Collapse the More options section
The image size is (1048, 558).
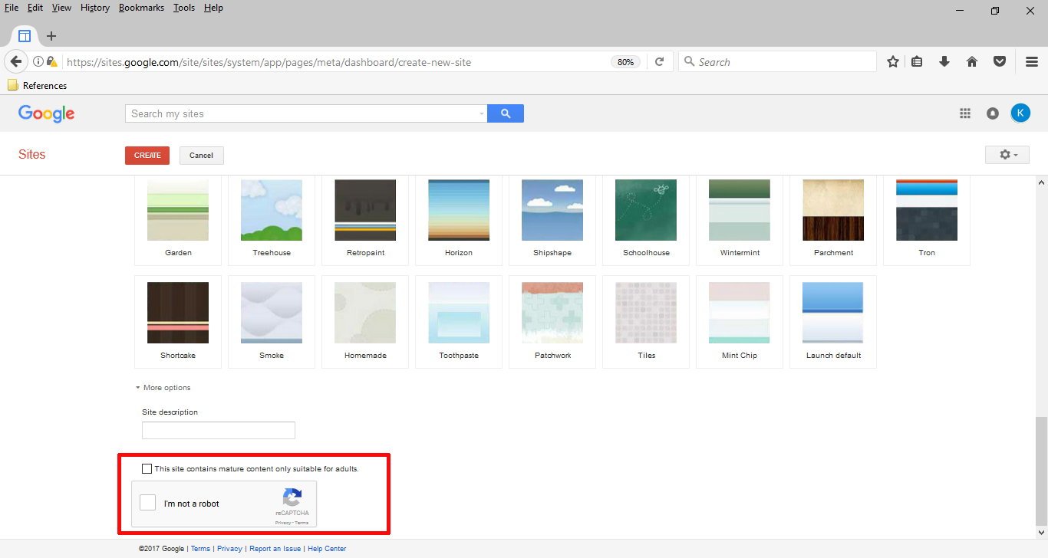click(x=163, y=388)
